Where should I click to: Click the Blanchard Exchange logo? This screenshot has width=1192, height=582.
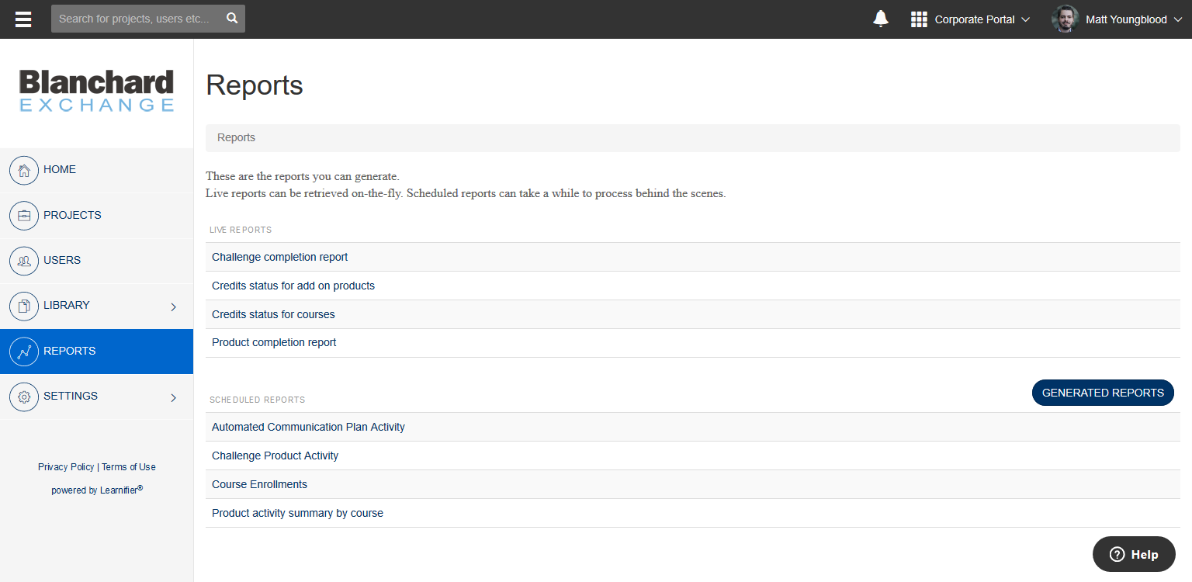pos(96,92)
